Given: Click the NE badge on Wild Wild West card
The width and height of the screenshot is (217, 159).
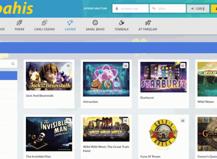Looking at the screenshot, I should pyautogui.click(x=125, y=121).
